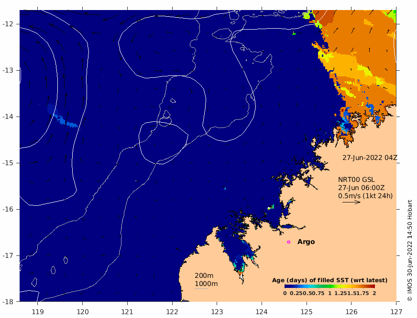417x318 pixels.
Task: Click the 'NRT00 GSL' label
Action: click(356, 180)
